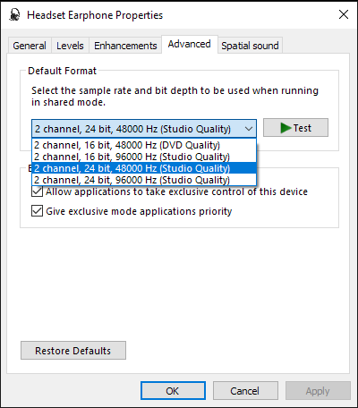Go to the Enhancements tab
358x408 pixels.
coord(125,46)
